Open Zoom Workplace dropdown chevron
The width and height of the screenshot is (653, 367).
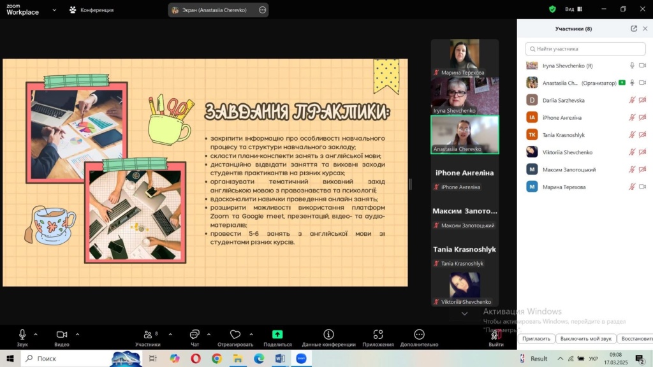pyautogui.click(x=54, y=10)
